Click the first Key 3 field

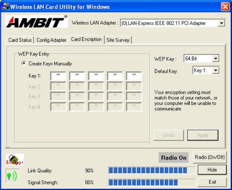pos(58,96)
